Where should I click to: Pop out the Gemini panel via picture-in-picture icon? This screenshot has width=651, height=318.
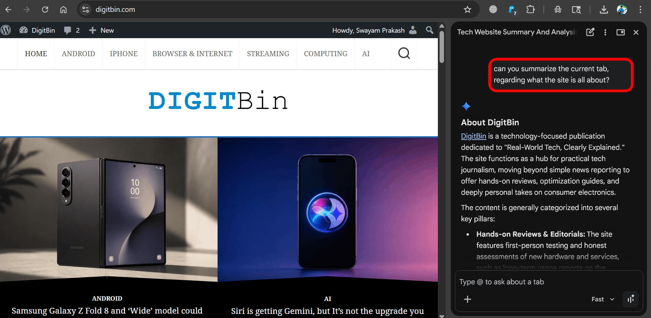click(621, 32)
